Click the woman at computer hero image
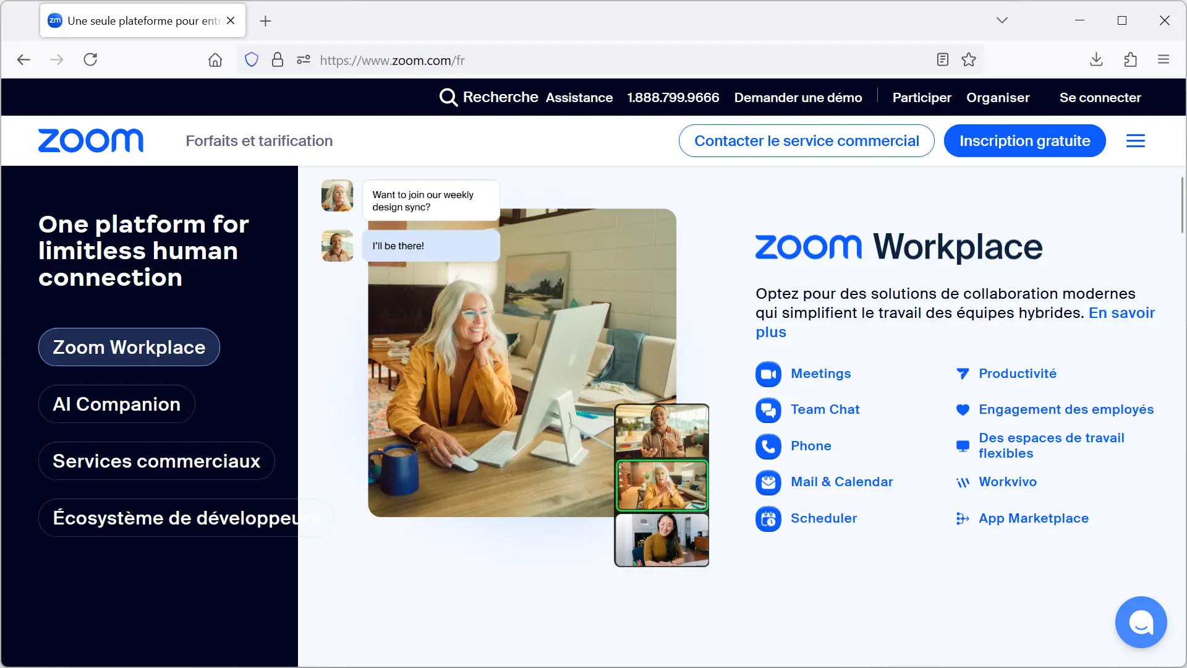 pos(522,362)
